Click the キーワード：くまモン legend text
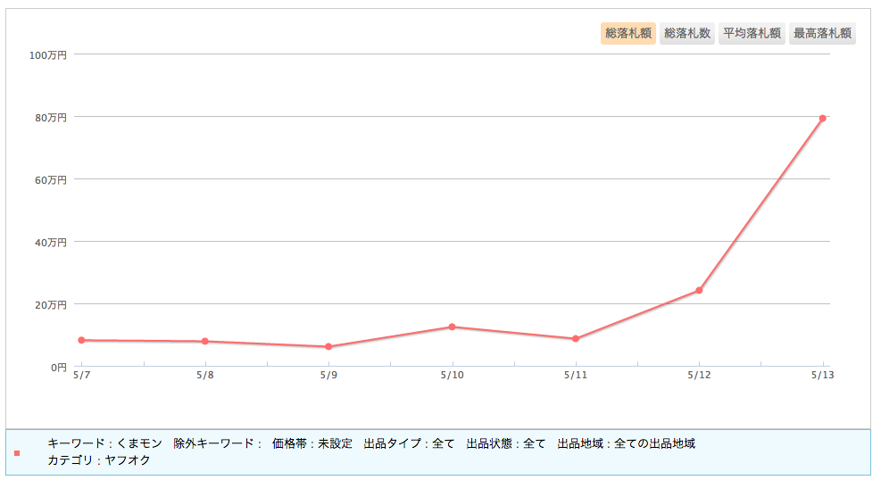The width and height of the screenshot is (881, 480). pyautogui.click(x=104, y=443)
